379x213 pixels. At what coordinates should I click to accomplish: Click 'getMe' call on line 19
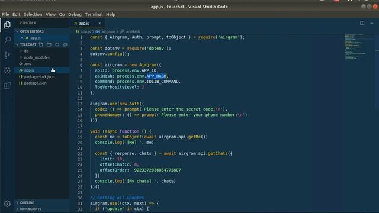(x=194, y=137)
